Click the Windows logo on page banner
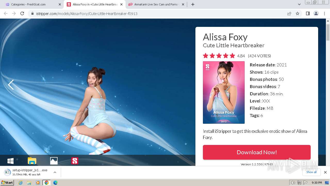 [x=10, y=161]
